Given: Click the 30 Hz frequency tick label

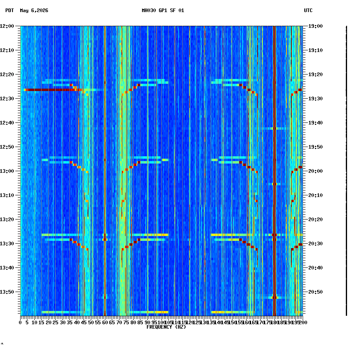Looking at the screenshot, I should click(63, 323).
